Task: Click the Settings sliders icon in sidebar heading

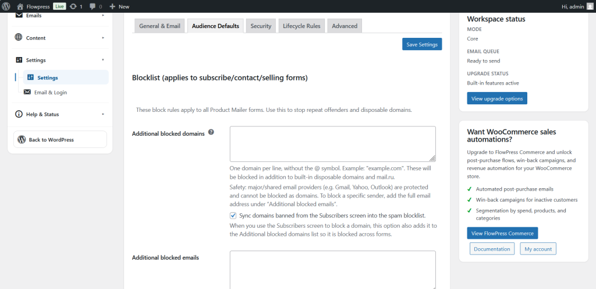Action: coord(19,60)
